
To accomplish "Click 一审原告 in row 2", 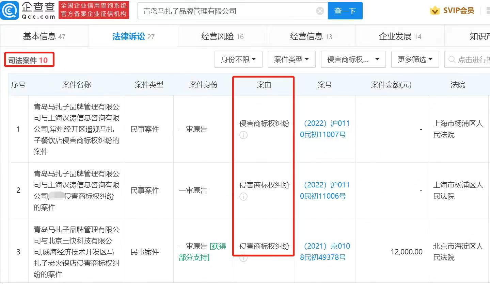I will 193,190.
